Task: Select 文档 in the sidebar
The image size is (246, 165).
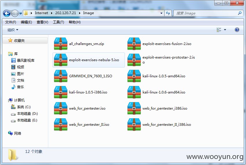Action: (18, 80)
